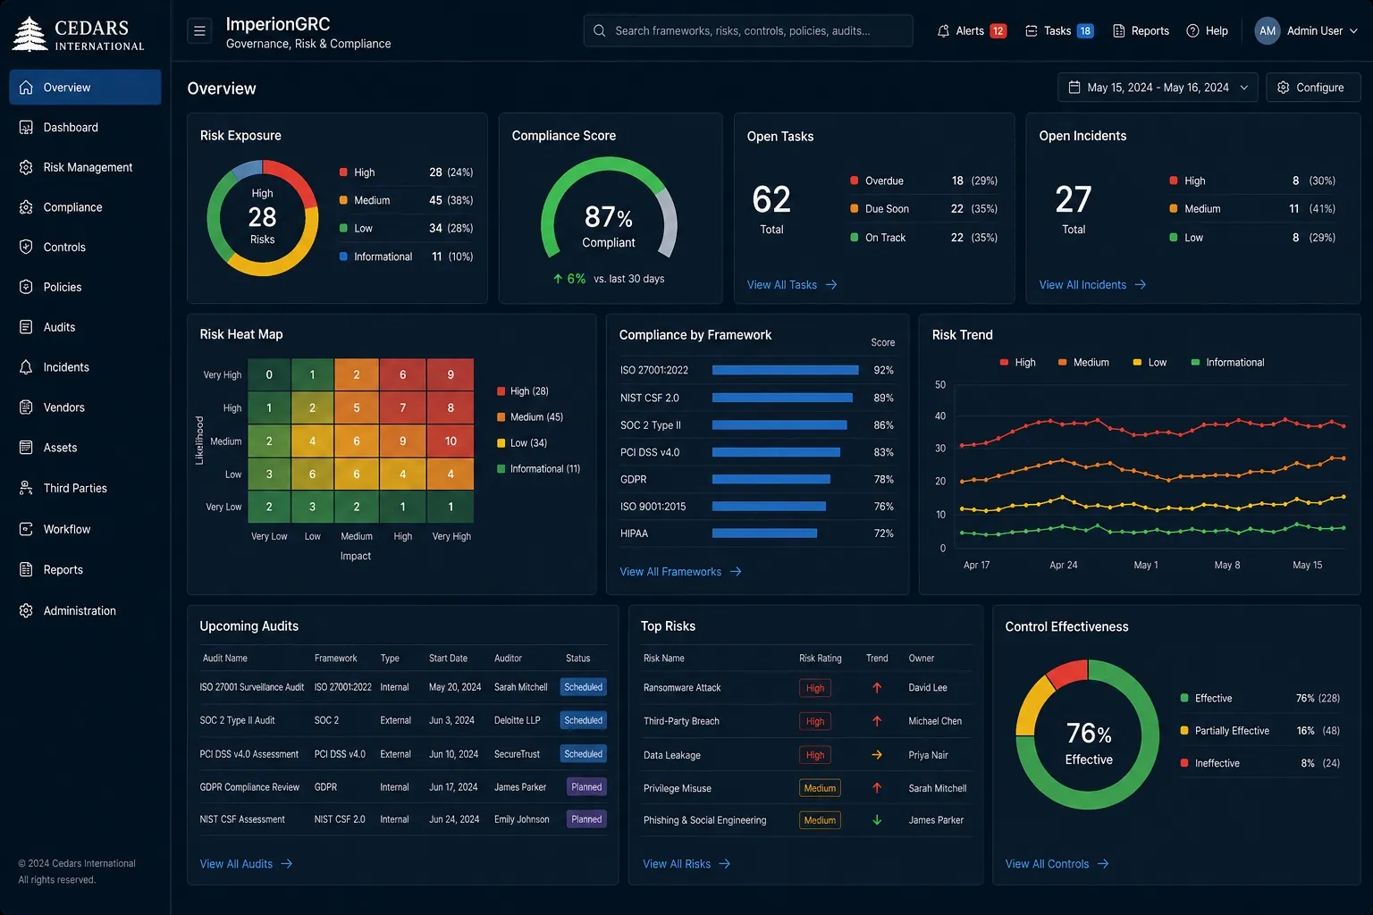Open Overview in the sidebar
The image size is (1373, 915).
click(86, 88)
